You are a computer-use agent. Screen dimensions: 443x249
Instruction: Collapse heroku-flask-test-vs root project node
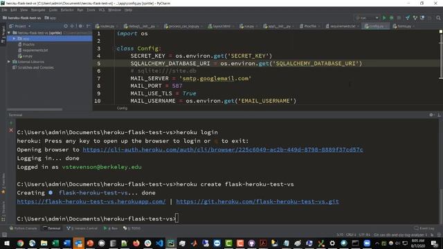click(9, 33)
